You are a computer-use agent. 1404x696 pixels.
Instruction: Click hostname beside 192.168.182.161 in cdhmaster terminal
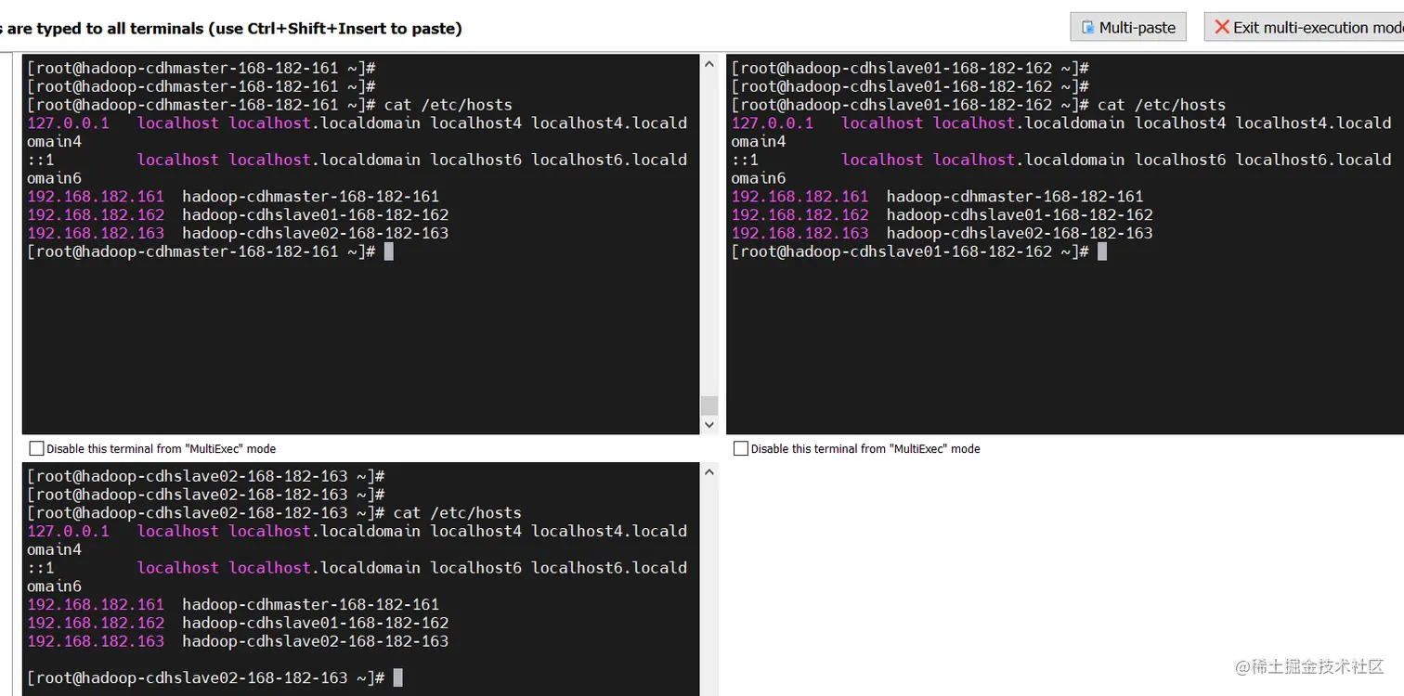[x=311, y=196]
